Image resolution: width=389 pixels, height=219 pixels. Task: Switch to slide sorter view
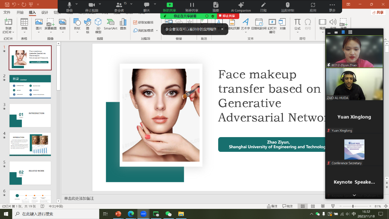(x=313, y=206)
